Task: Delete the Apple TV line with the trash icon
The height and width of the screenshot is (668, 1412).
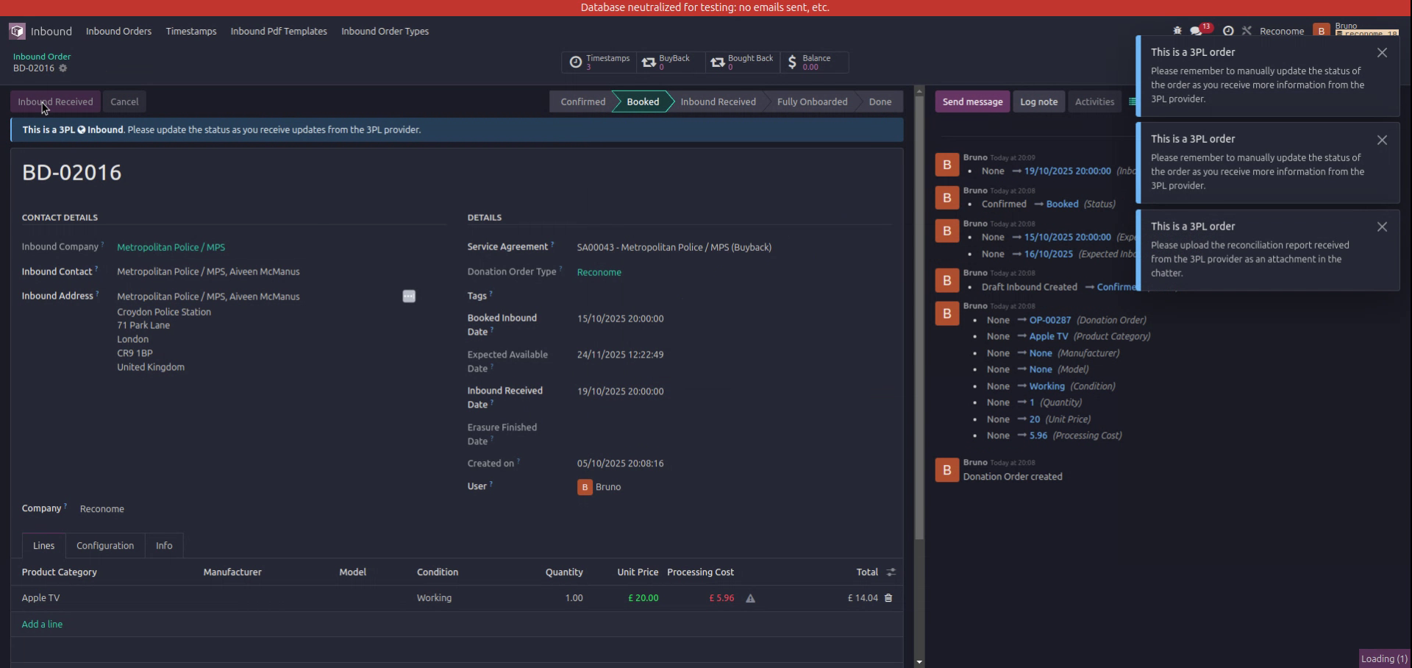Action: pos(888,598)
